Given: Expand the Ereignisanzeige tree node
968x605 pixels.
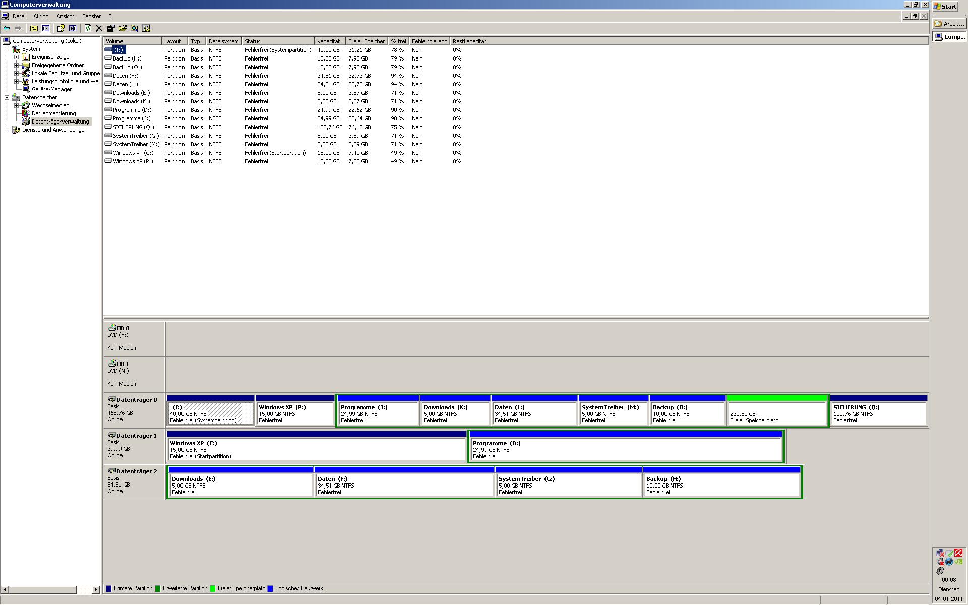Looking at the screenshot, I should (16, 57).
